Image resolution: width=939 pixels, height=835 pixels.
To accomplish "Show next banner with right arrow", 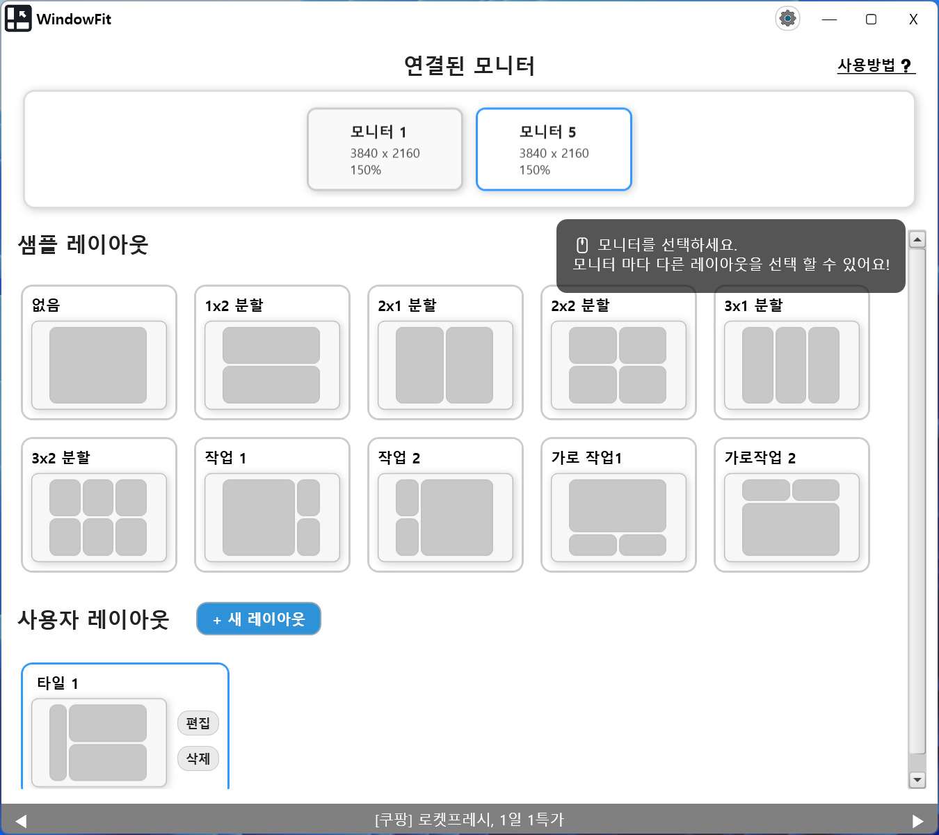I will click(917, 821).
